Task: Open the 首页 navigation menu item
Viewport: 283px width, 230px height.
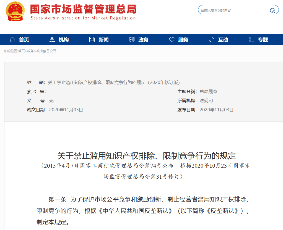Action: (24, 40)
